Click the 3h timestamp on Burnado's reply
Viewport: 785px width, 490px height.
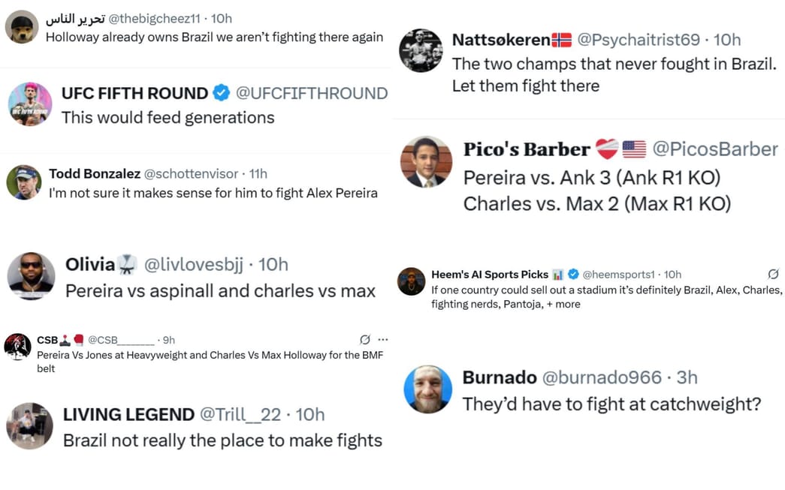687,377
